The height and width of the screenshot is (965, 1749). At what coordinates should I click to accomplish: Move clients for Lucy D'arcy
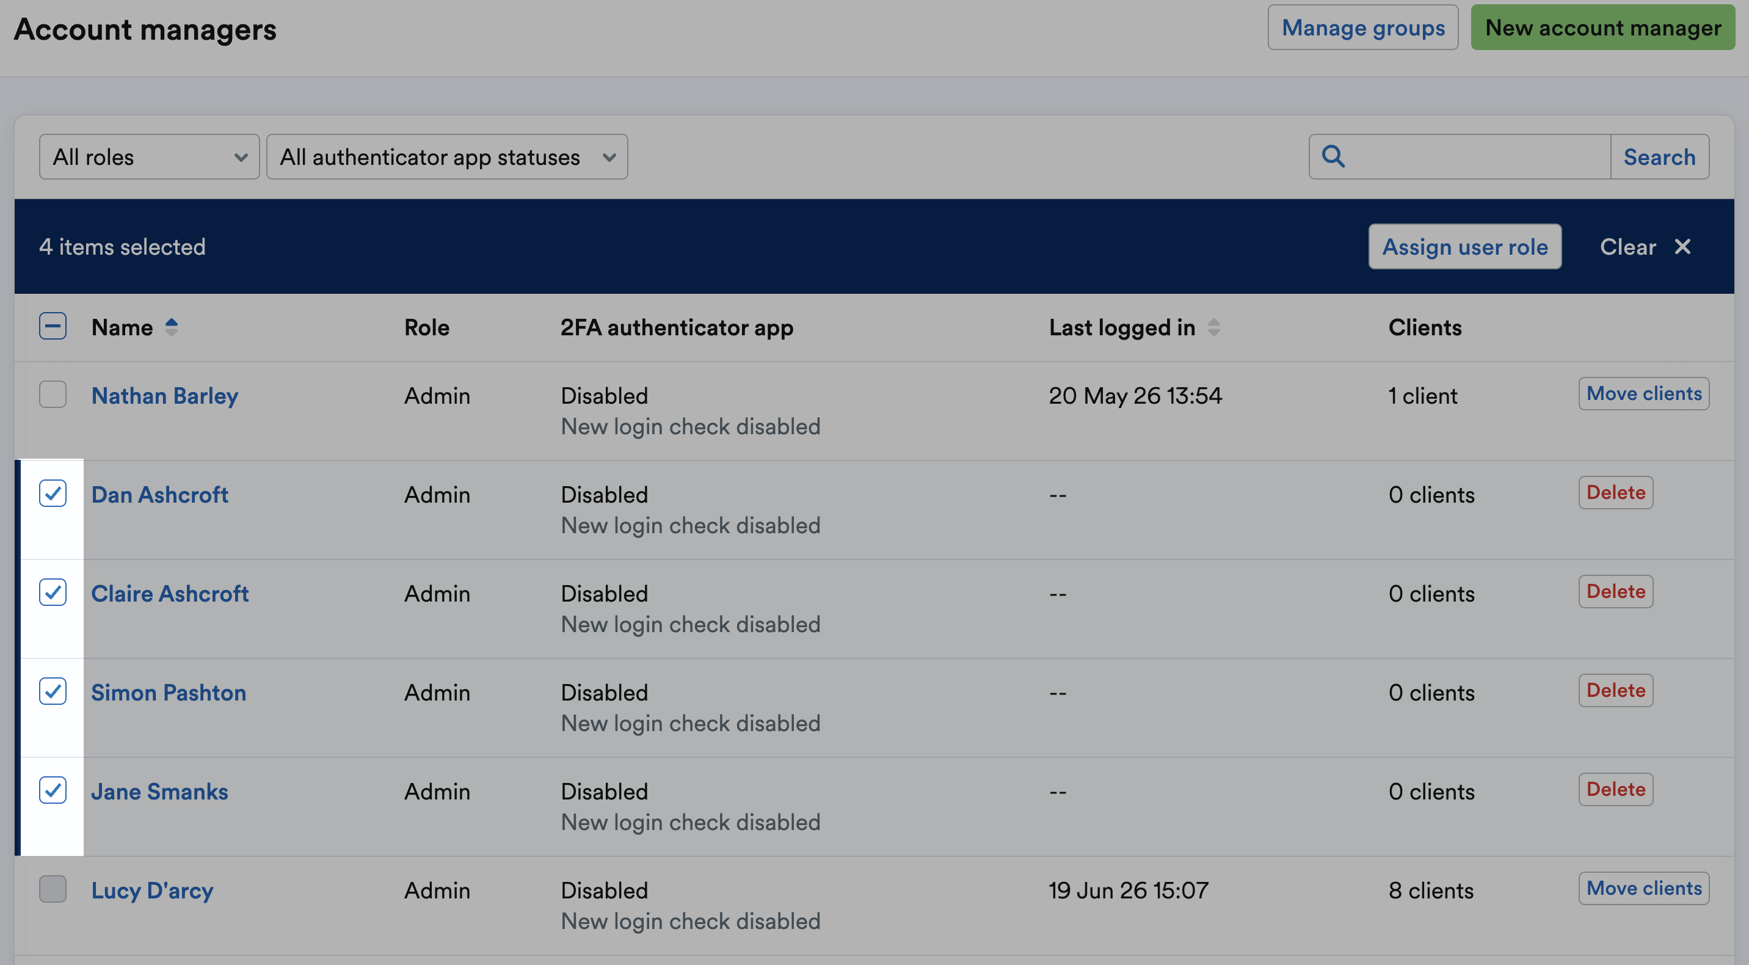pyautogui.click(x=1644, y=888)
